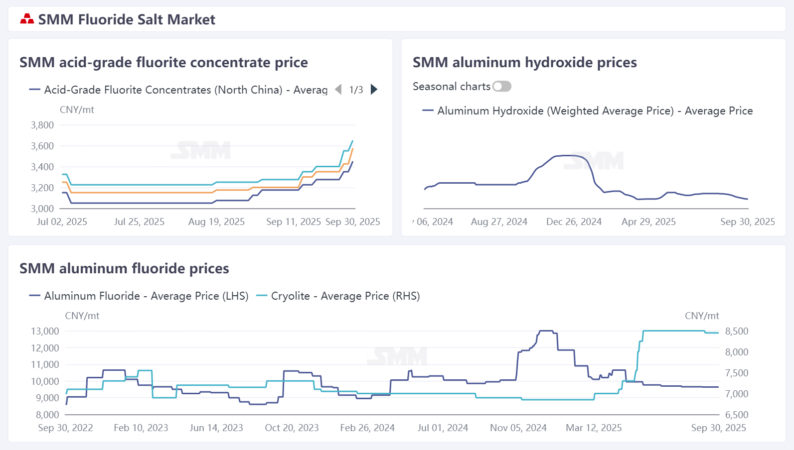
Task: Click the SMM Fluoride Salt Market heading
Action: click(127, 19)
